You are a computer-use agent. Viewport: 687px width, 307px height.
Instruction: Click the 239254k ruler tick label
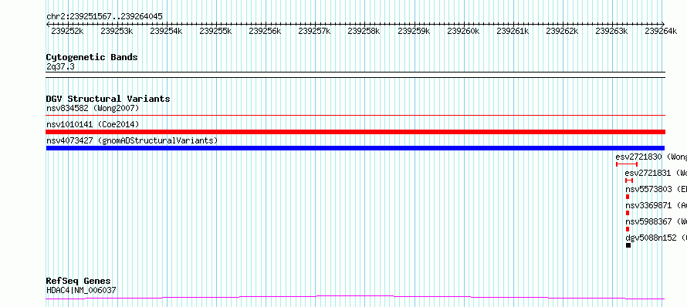167,31
